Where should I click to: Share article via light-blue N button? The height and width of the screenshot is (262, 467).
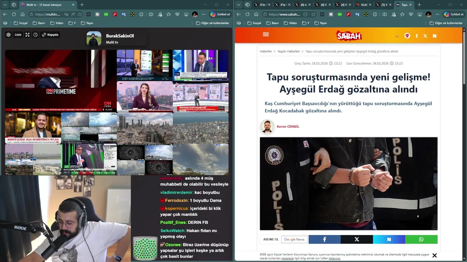(389, 239)
